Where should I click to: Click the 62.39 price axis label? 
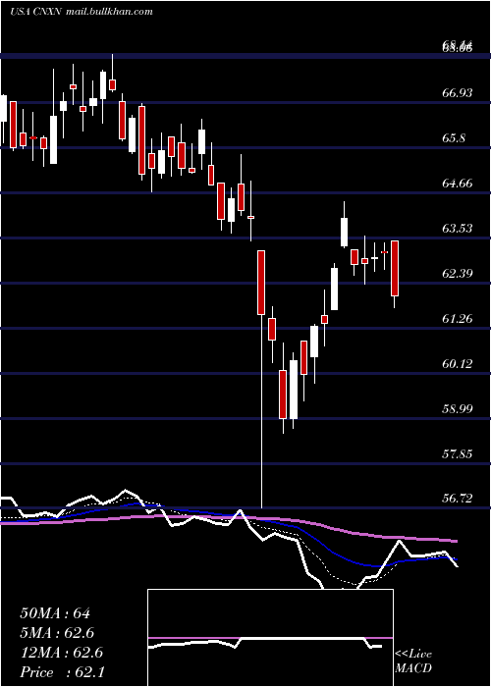point(458,274)
